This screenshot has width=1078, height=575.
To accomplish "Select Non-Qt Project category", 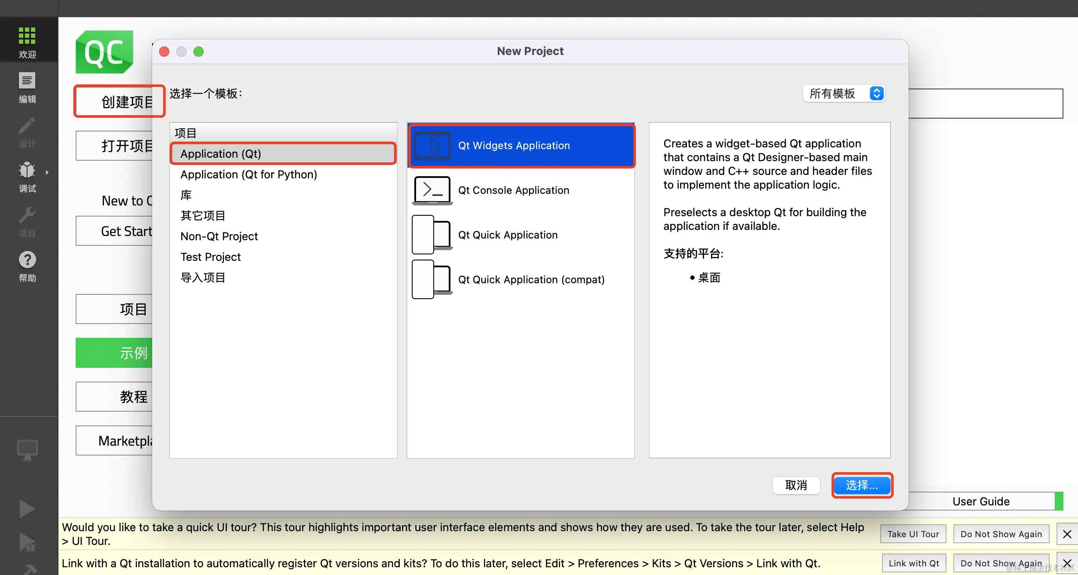I will [x=283, y=236].
